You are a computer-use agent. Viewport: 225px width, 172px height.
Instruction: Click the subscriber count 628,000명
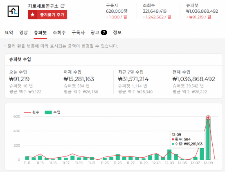click(117, 11)
